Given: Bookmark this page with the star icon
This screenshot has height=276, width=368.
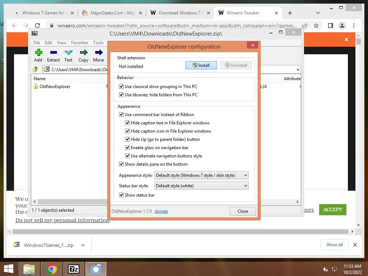Looking at the screenshot, I should 316,26.
